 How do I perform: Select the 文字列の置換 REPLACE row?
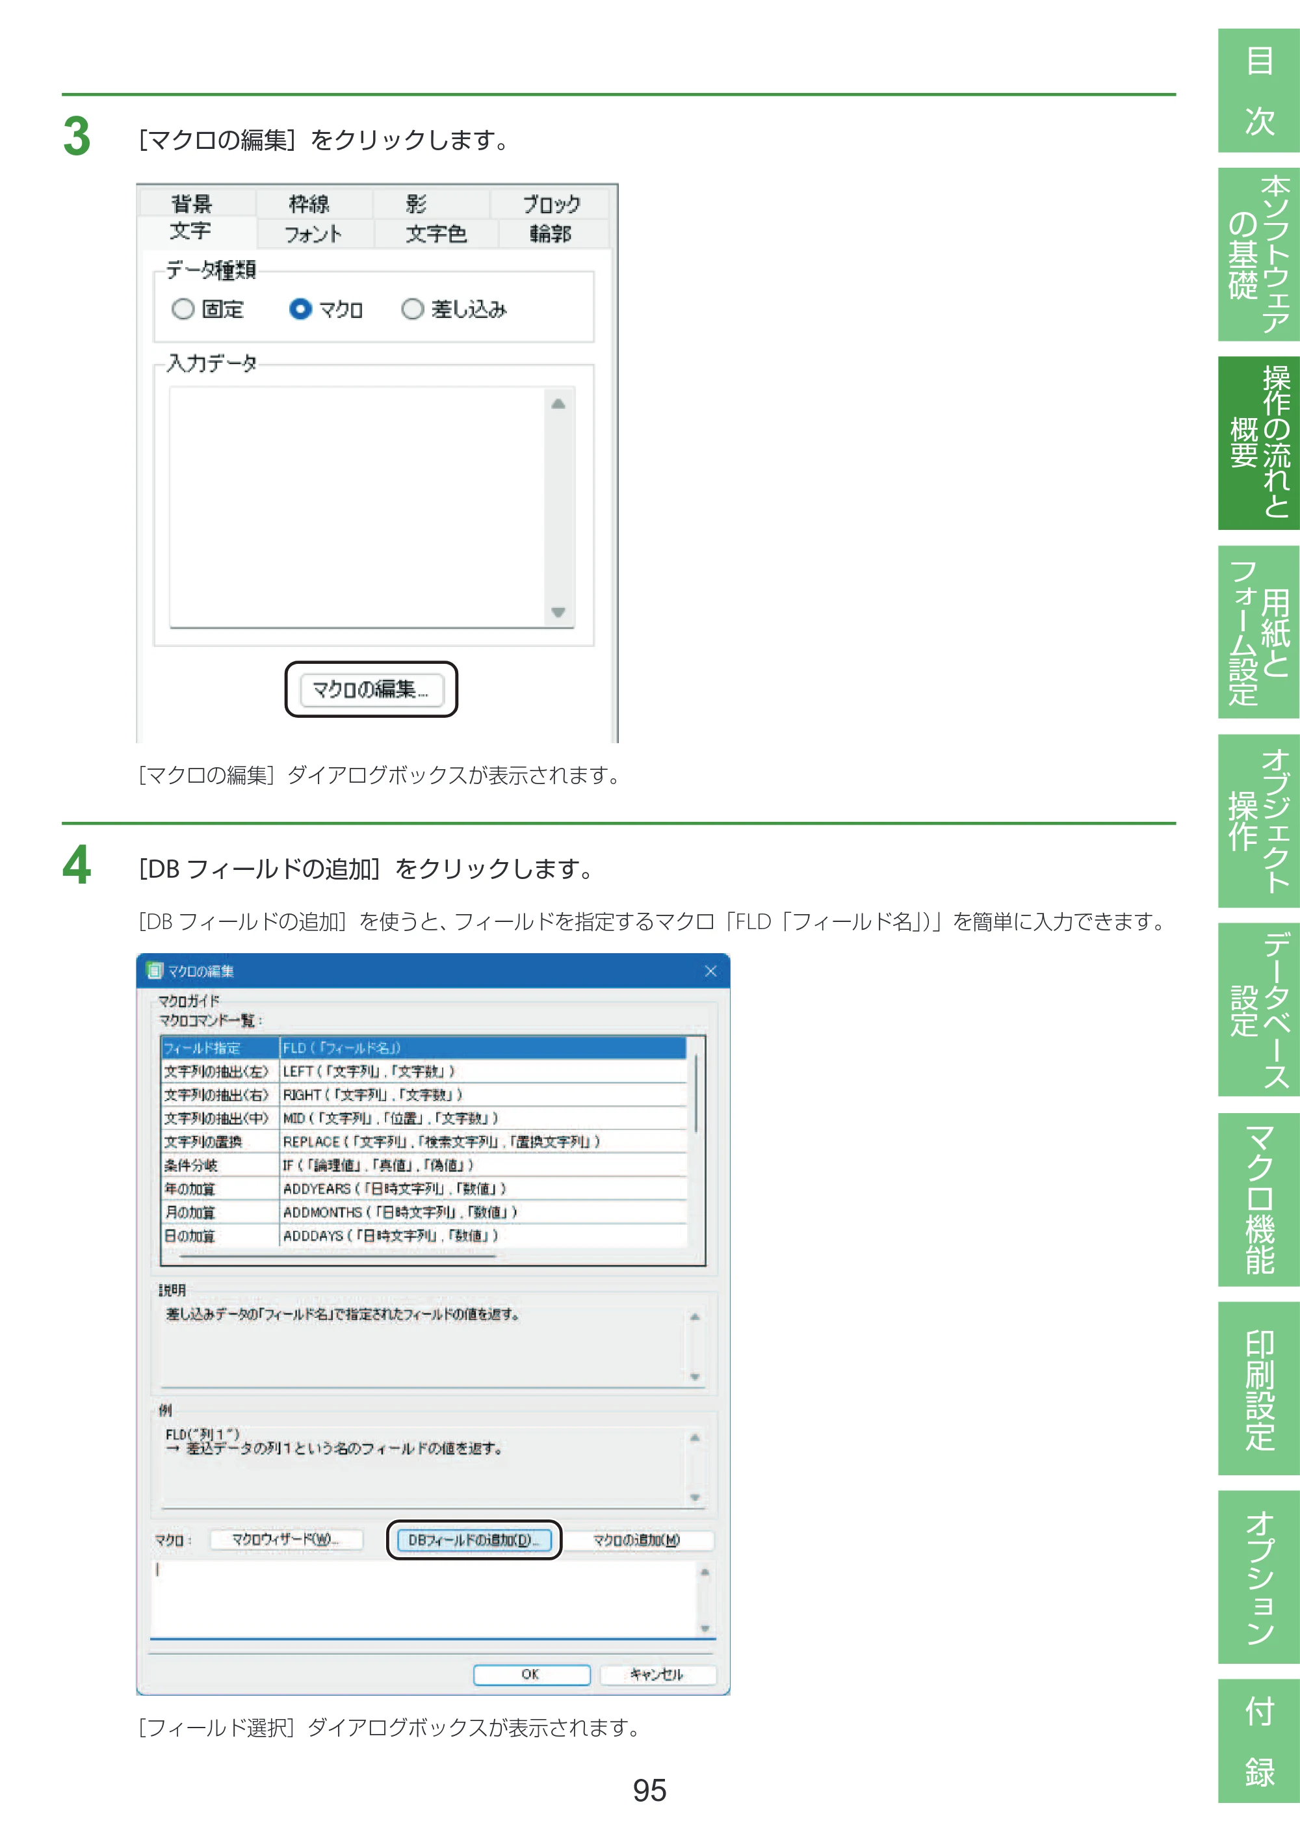point(424,1141)
